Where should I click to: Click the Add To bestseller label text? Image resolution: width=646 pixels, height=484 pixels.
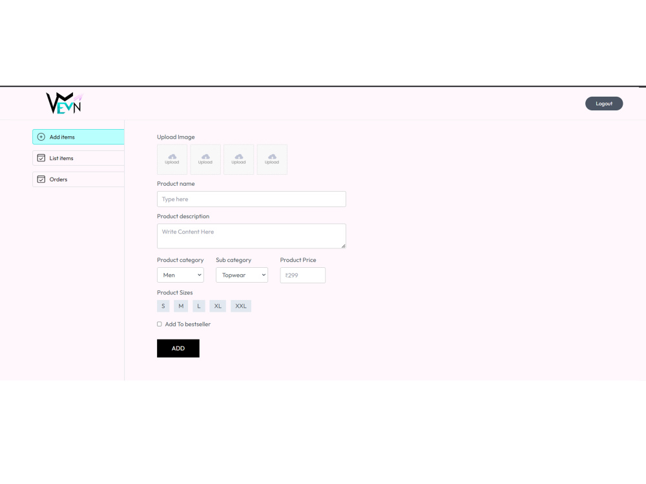coord(188,325)
